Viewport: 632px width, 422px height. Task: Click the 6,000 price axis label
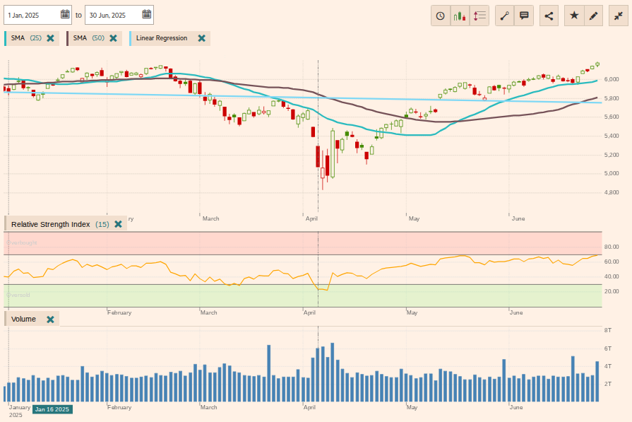pyautogui.click(x=612, y=79)
